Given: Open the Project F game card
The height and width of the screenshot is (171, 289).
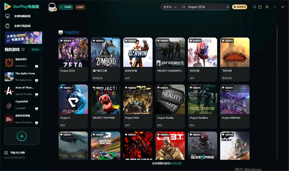Looking at the screenshot, I should point(73,106).
